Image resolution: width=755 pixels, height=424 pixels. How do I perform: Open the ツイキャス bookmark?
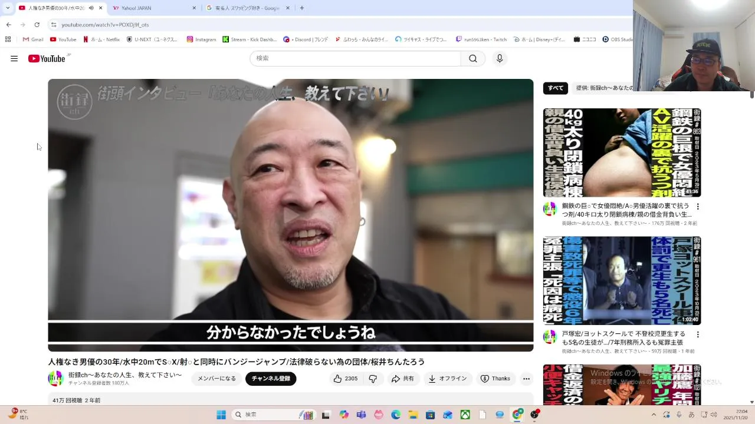click(x=421, y=39)
